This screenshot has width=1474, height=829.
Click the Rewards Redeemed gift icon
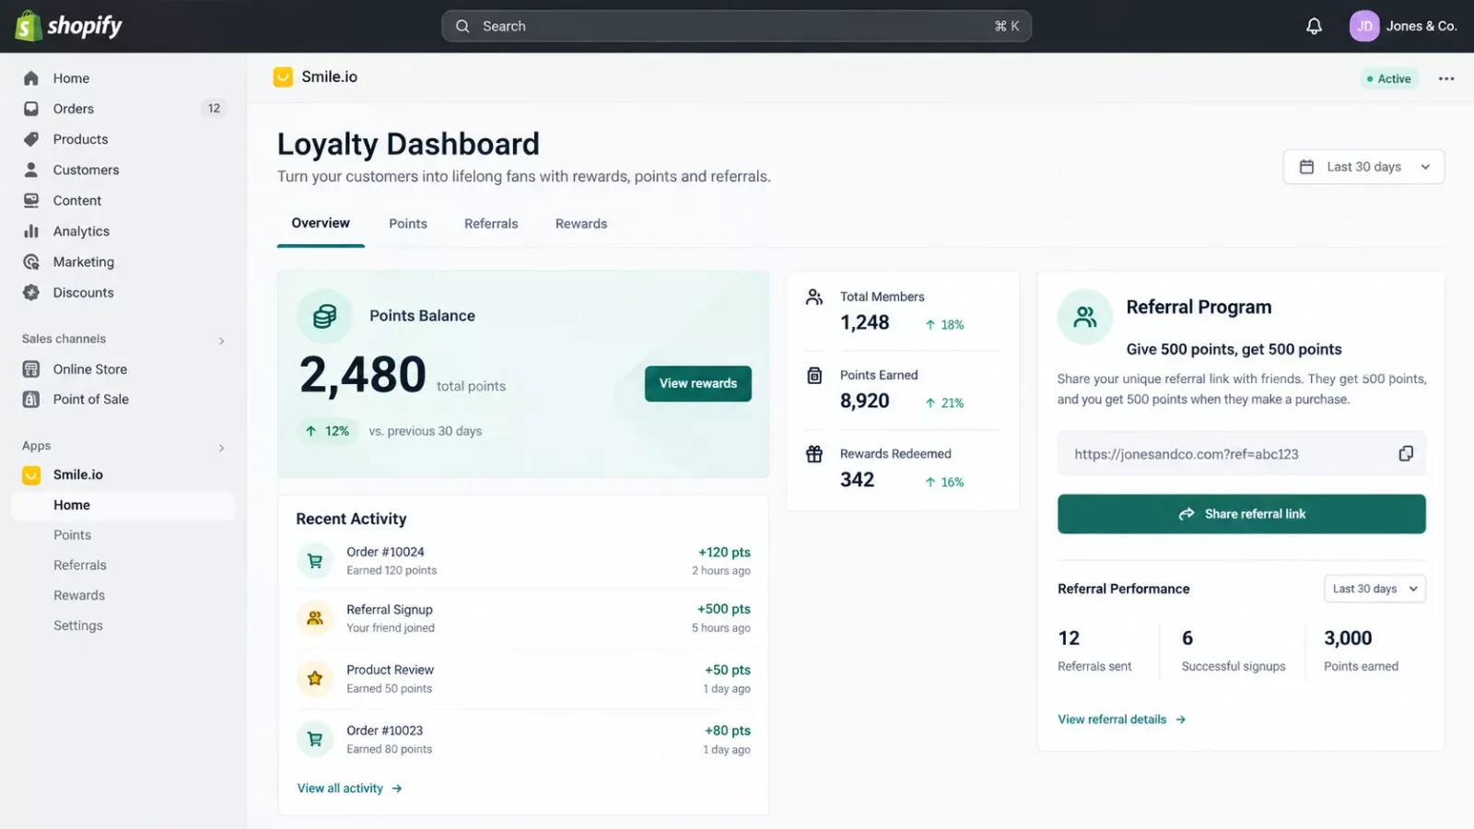pos(814,454)
